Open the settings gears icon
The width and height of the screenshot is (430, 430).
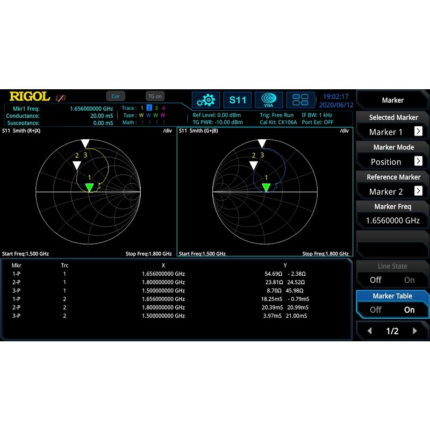(x=206, y=100)
